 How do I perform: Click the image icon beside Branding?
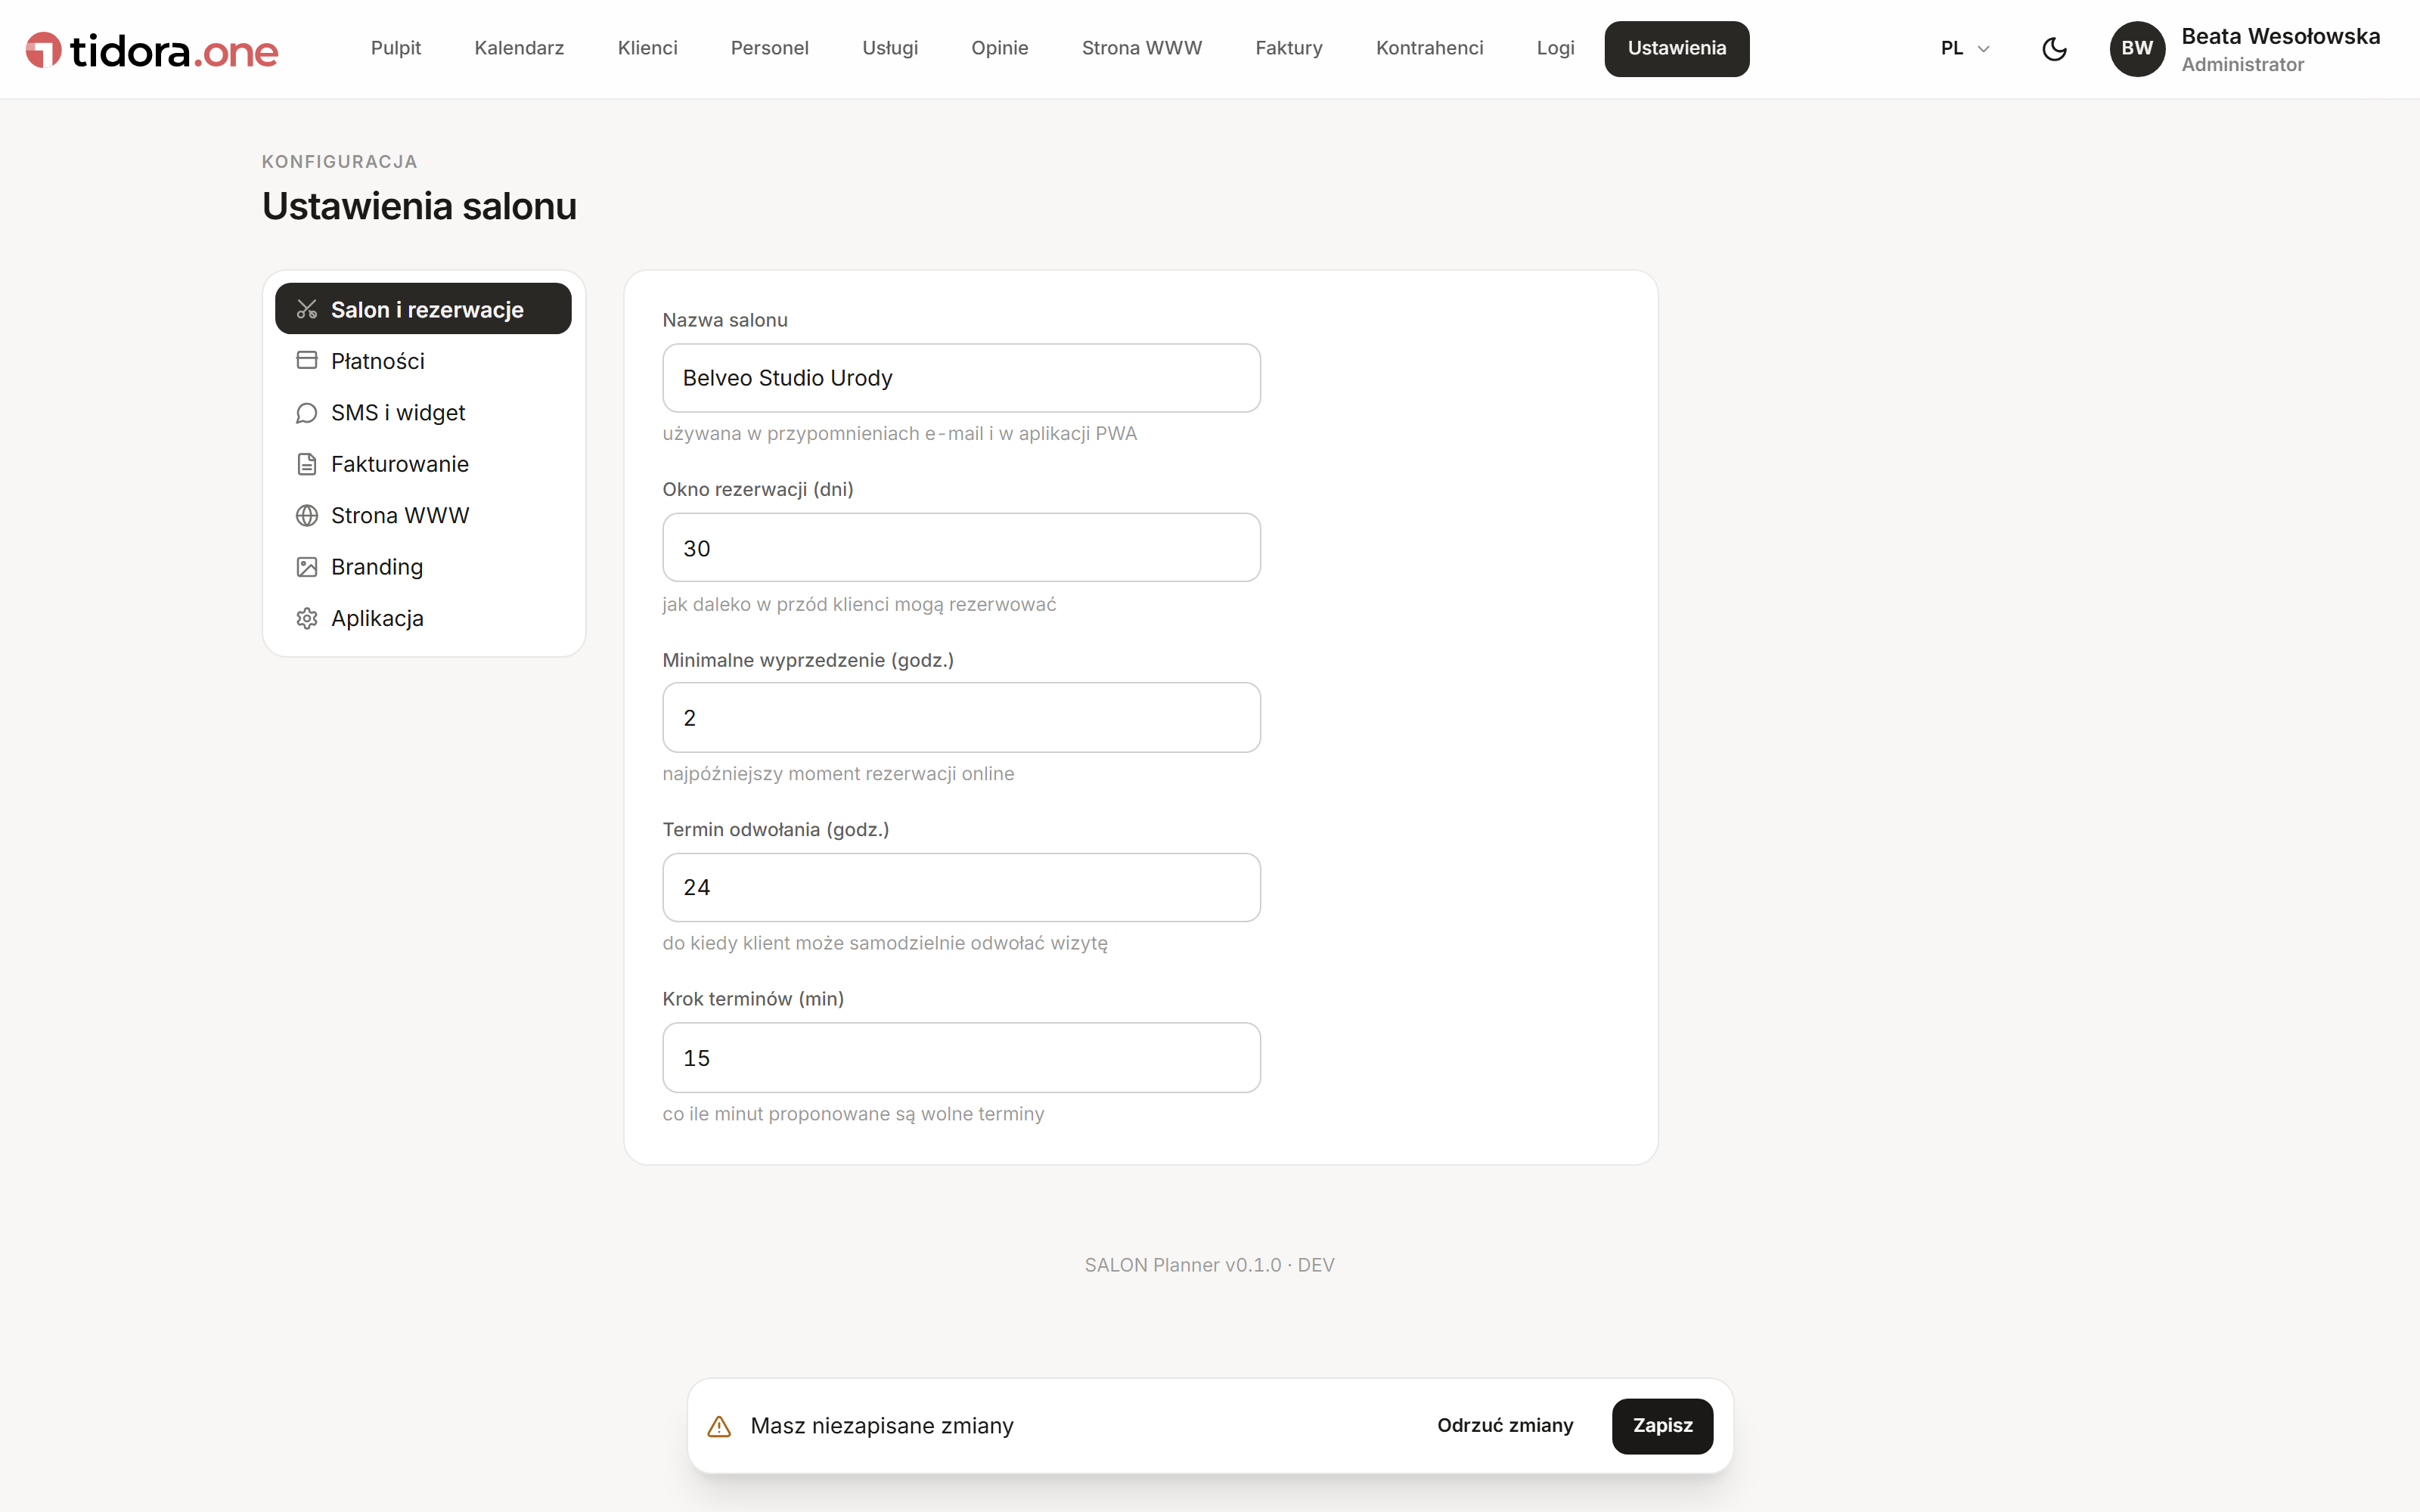[307, 567]
